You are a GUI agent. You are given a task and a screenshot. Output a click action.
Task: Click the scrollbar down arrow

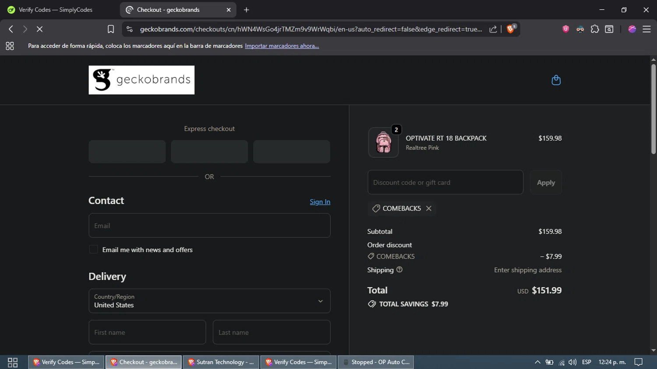[653, 351]
